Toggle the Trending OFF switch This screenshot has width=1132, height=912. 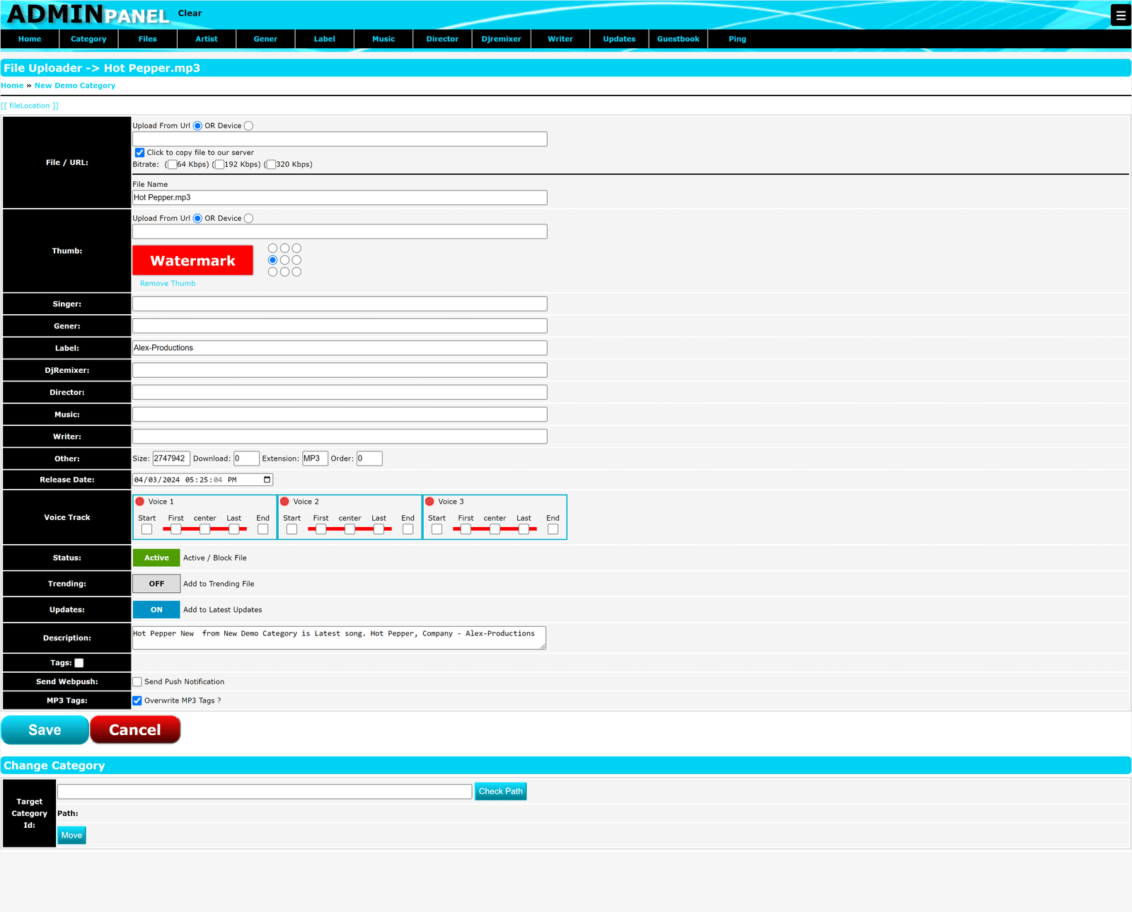(x=156, y=584)
